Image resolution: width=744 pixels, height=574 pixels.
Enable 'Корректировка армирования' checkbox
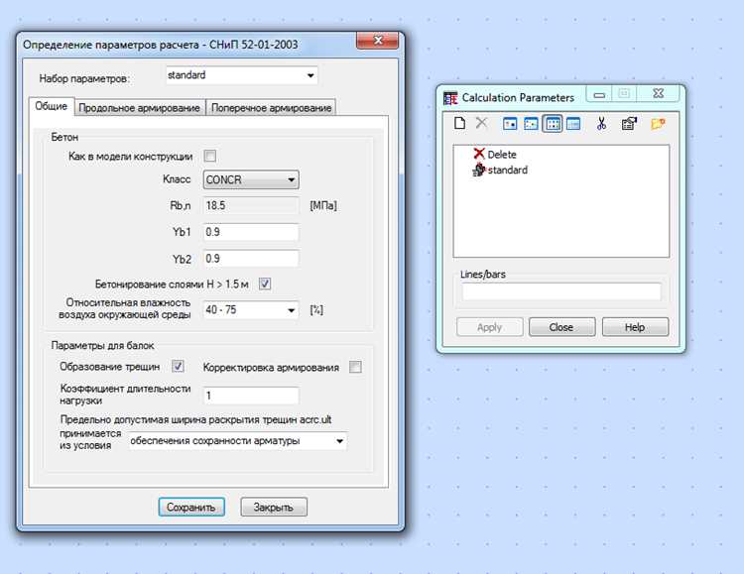[x=355, y=367]
